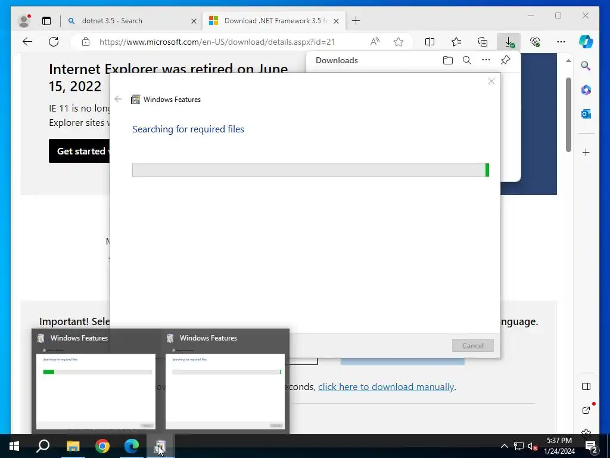Image resolution: width=610 pixels, height=458 pixels.
Task: Click the muted volume tray icon
Action: 533,446
